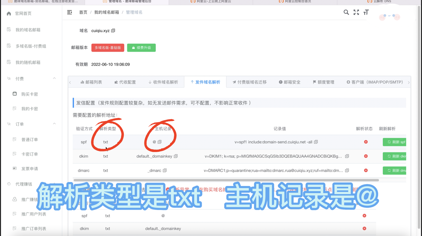
Task: Switch to 脆球域名邮箱 browser tab
Action: tap(42, 2)
